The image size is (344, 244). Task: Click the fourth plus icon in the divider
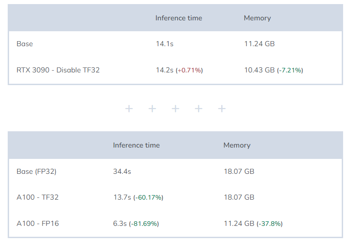199,109
